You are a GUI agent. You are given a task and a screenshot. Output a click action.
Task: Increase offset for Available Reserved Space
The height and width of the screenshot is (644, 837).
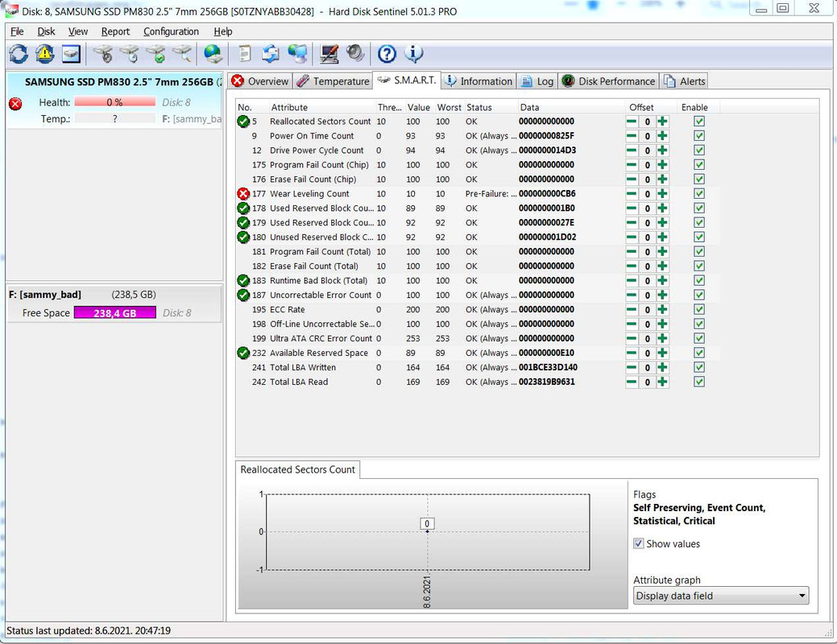tap(662, 353)
